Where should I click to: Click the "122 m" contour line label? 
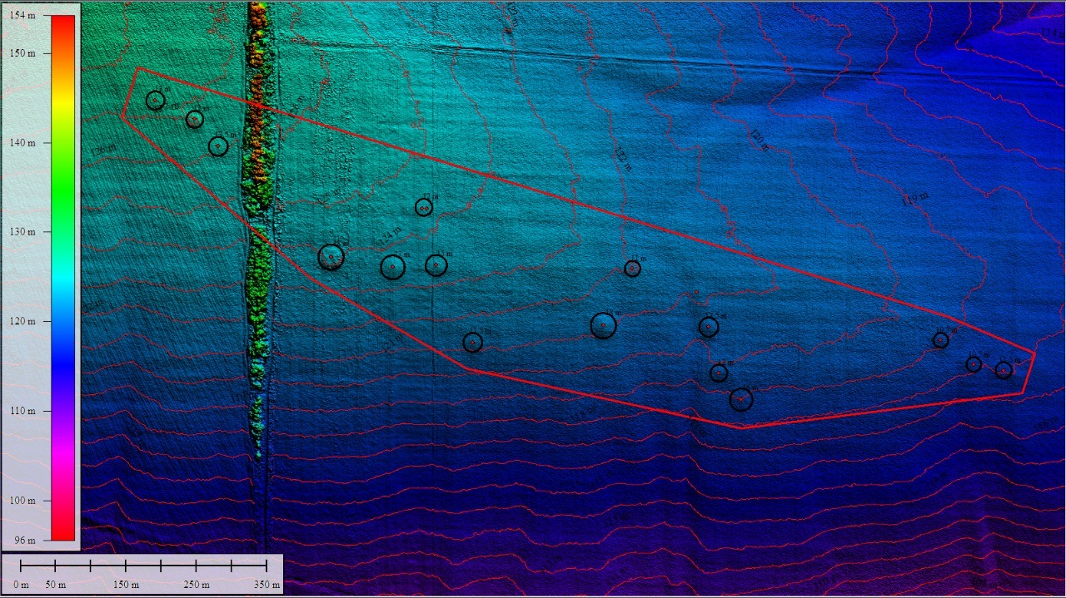pos(624,158)
